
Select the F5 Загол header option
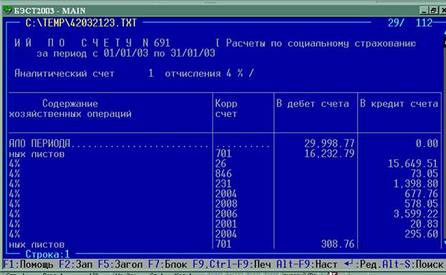[x=120, y=264]
